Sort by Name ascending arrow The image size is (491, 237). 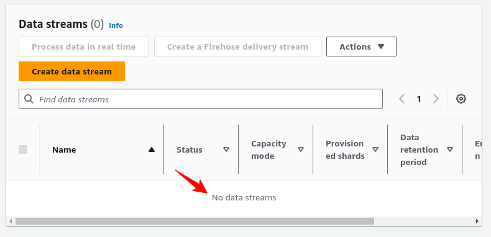tap(152, 150)
